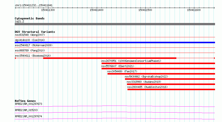Image resolution: width=222 pixels, height=122 pixels.
Task: Click the 1q21.2 band label
Action: pyautogui.click(x=19, y=22)
